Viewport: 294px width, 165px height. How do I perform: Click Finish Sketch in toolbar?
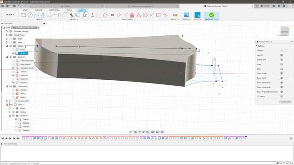pyautogui.click(x=211, y=16)
